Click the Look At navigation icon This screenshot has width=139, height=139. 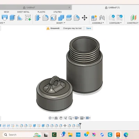(x=56, y=118)
